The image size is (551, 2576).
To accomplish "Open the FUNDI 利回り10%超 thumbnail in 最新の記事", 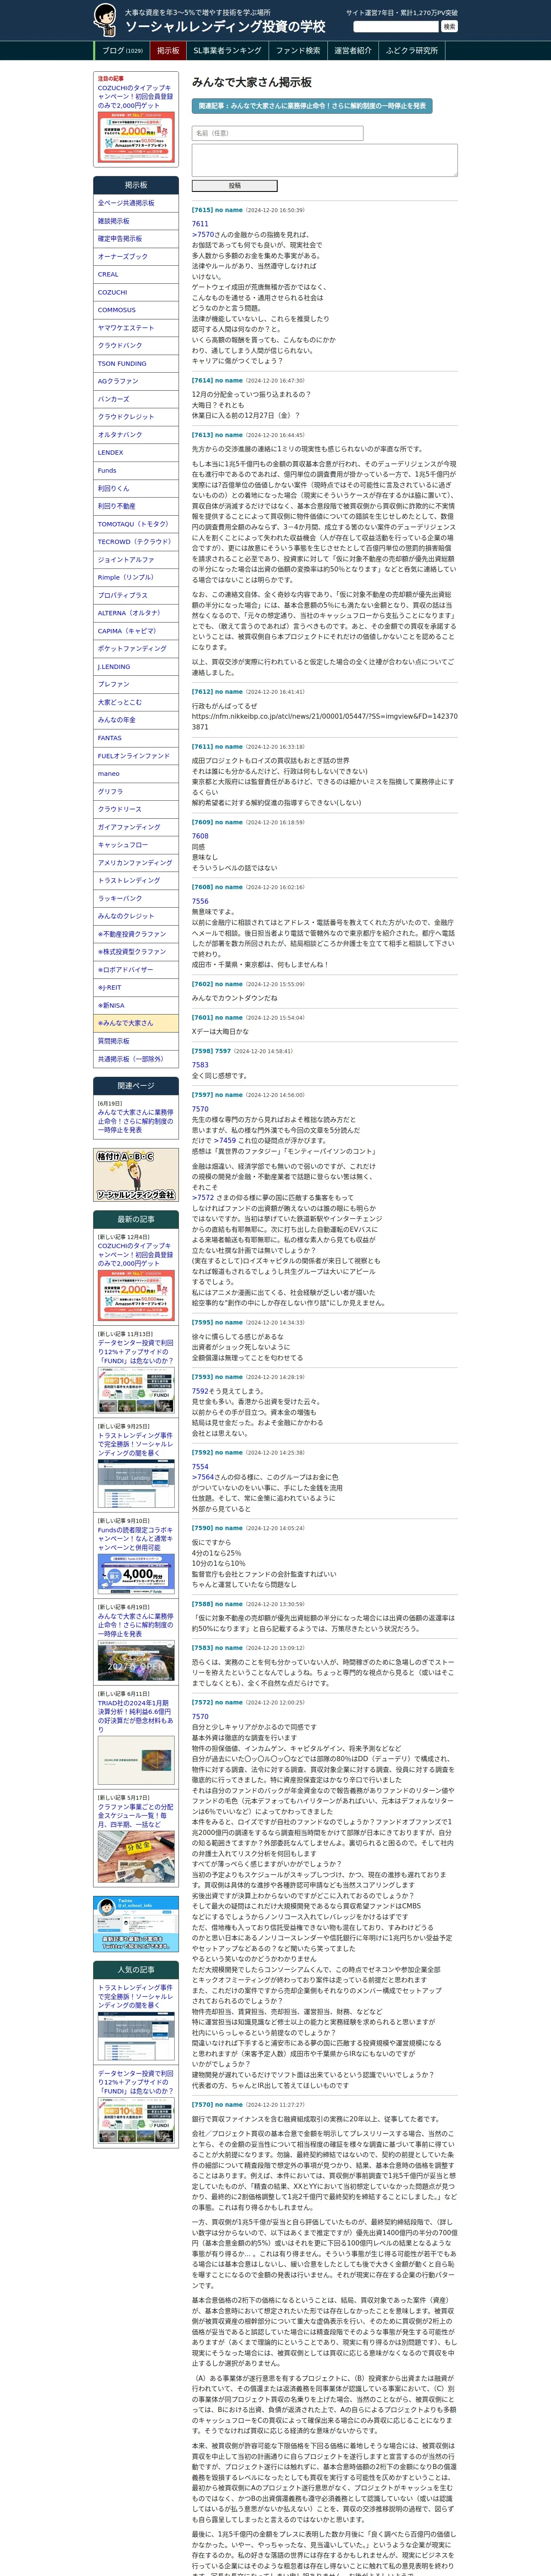I will click(136, 1392).
